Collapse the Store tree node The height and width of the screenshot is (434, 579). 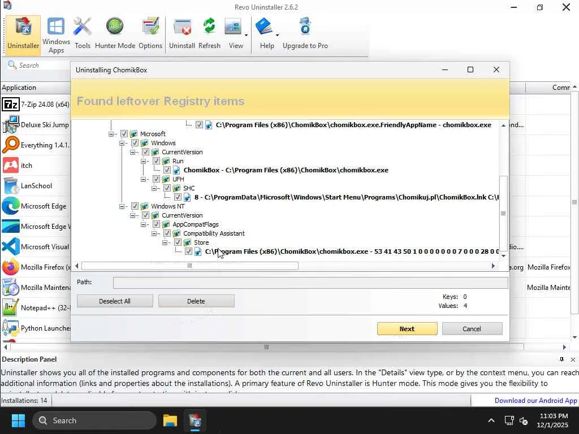click(165, 242)
